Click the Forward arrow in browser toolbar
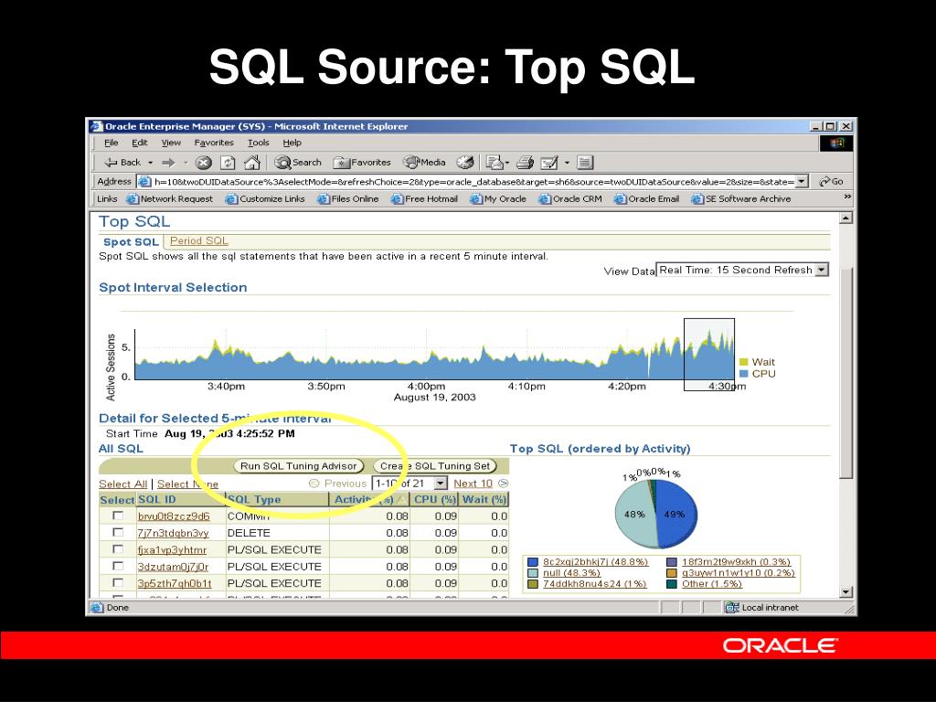The image size is (936, 702). point(169,163)
